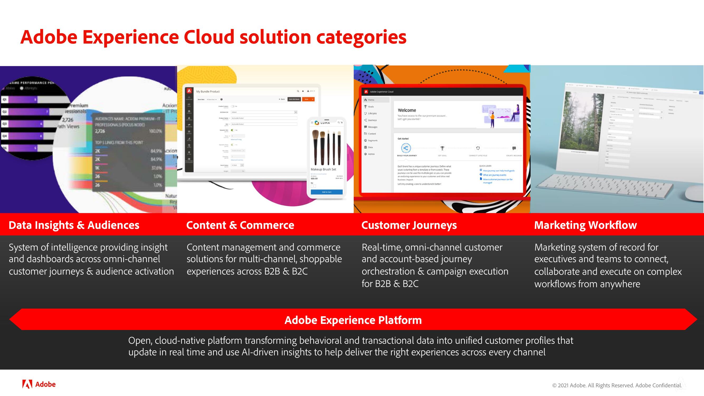Open the Store View dropdown
The height and width of the screenshot is (396, 704).
(211, 100)
